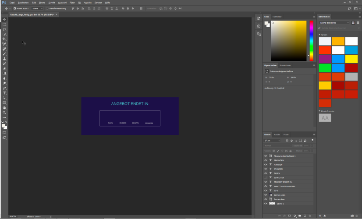Switch to the Farbfelder tab
Viewport: 362px width, 219px height.
click(277, 17)
